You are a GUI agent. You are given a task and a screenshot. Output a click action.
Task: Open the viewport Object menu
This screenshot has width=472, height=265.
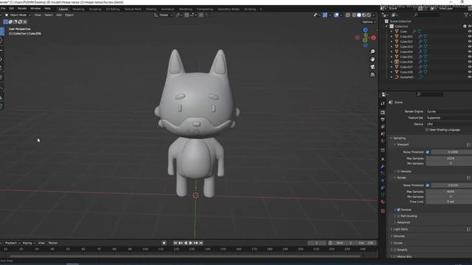coord(69,15)
